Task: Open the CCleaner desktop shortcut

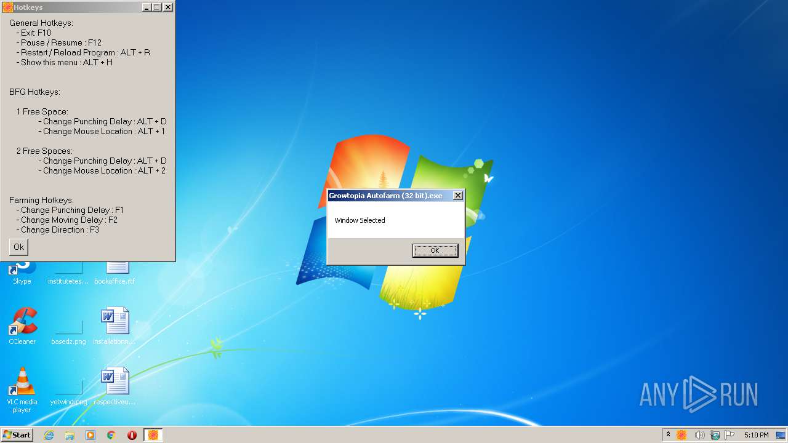Action: click(22, 327)
